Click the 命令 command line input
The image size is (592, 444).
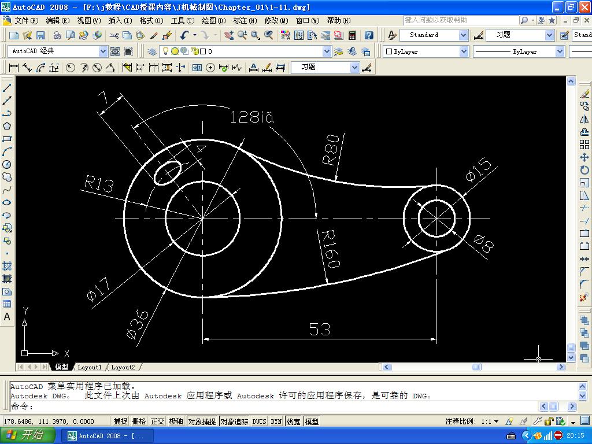[275, 406]
